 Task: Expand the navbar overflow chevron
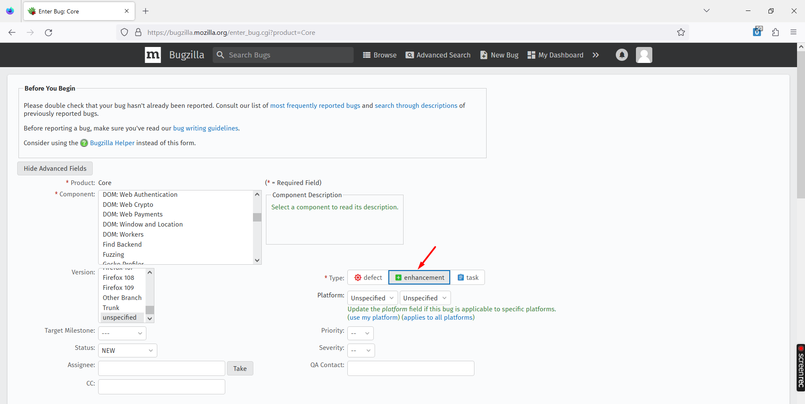click(x=596, y=55)
